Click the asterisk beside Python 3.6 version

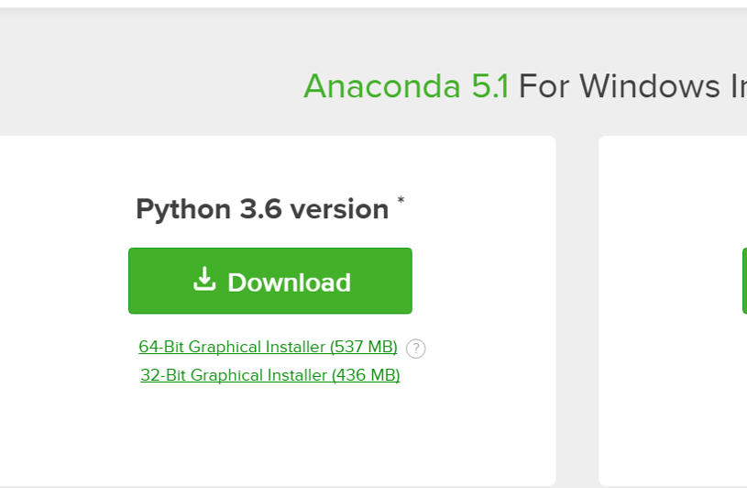(401, 200)
